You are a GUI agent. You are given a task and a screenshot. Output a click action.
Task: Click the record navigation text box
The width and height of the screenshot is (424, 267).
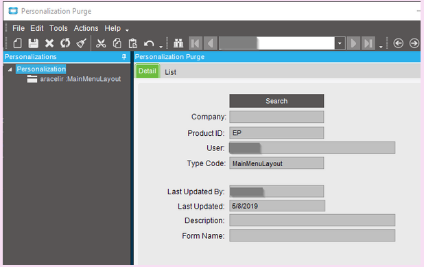pos(276,43)
